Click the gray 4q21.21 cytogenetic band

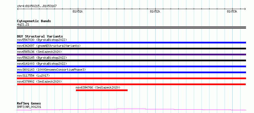pyautogui.click(x=131, y=28)
